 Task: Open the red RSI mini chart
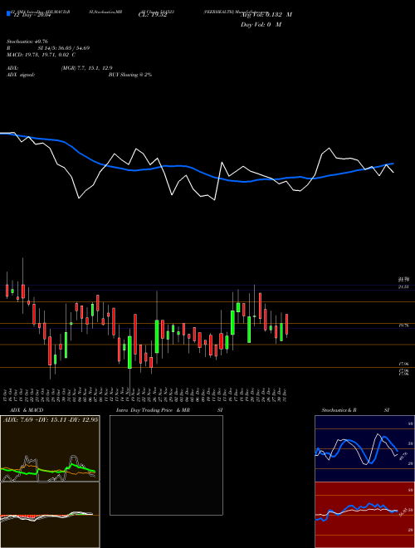coord(364,515)
